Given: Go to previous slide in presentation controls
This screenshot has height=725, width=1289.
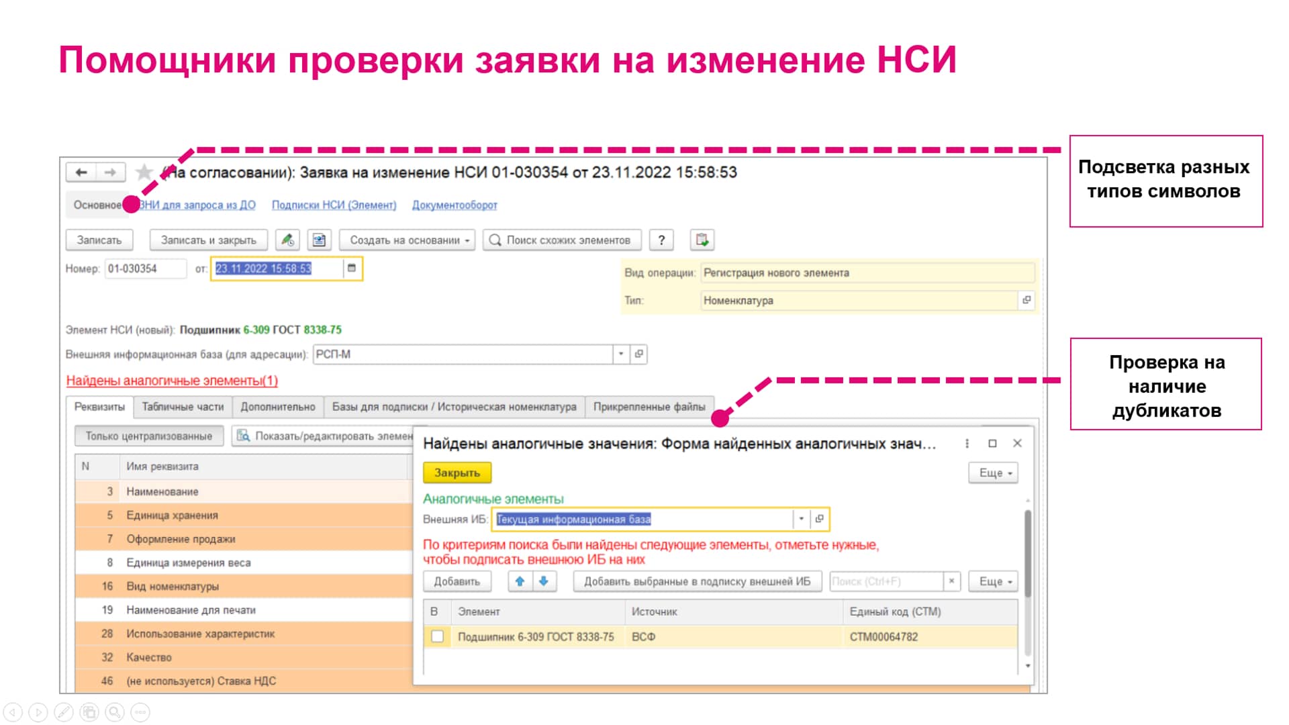Looking at the screenshot, I should click(13, 712).
